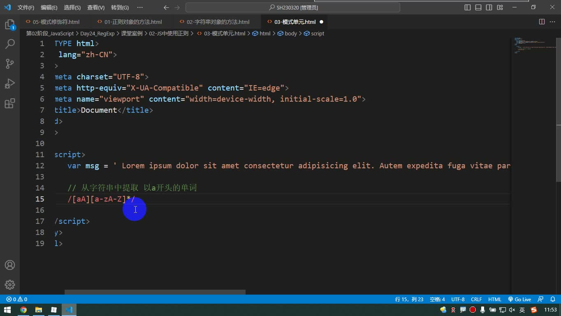
Task: Open the Manage gear icon
Action: coord(10,285)
